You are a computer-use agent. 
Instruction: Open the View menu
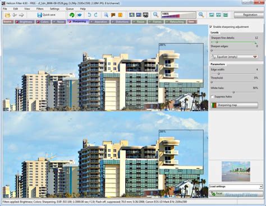[27, 9]
